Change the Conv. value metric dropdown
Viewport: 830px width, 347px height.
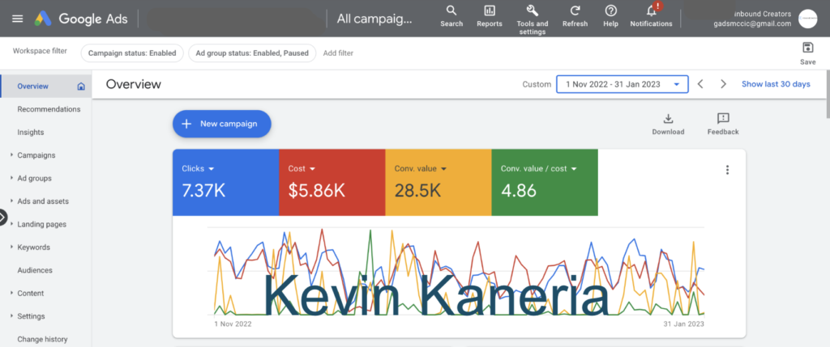(x=421, y=168)
